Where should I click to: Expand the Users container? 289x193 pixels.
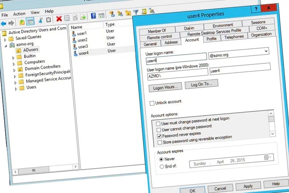tap(16, 89)
